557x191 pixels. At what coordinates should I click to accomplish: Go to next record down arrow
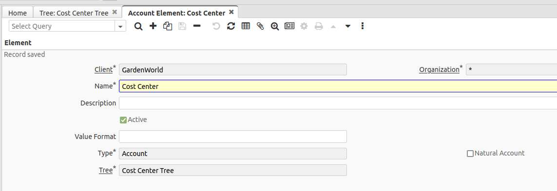pos(348,26)
